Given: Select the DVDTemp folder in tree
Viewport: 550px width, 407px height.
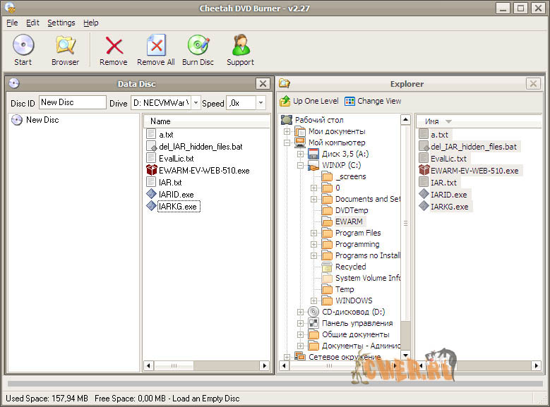Looking at the screenshot, I should [x=351, y=210].
